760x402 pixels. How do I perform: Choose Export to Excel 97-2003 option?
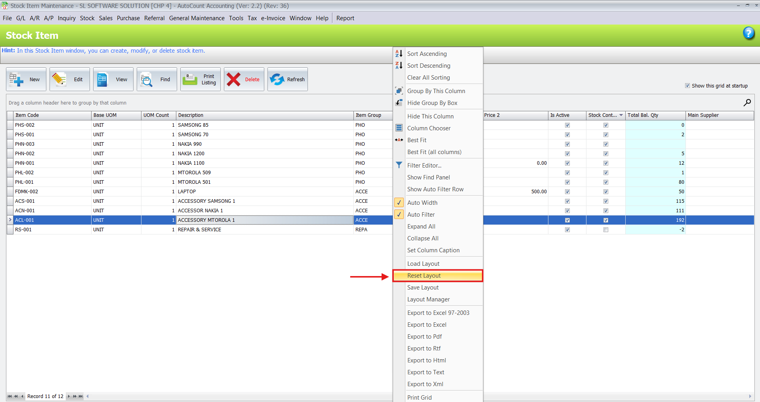438,313
